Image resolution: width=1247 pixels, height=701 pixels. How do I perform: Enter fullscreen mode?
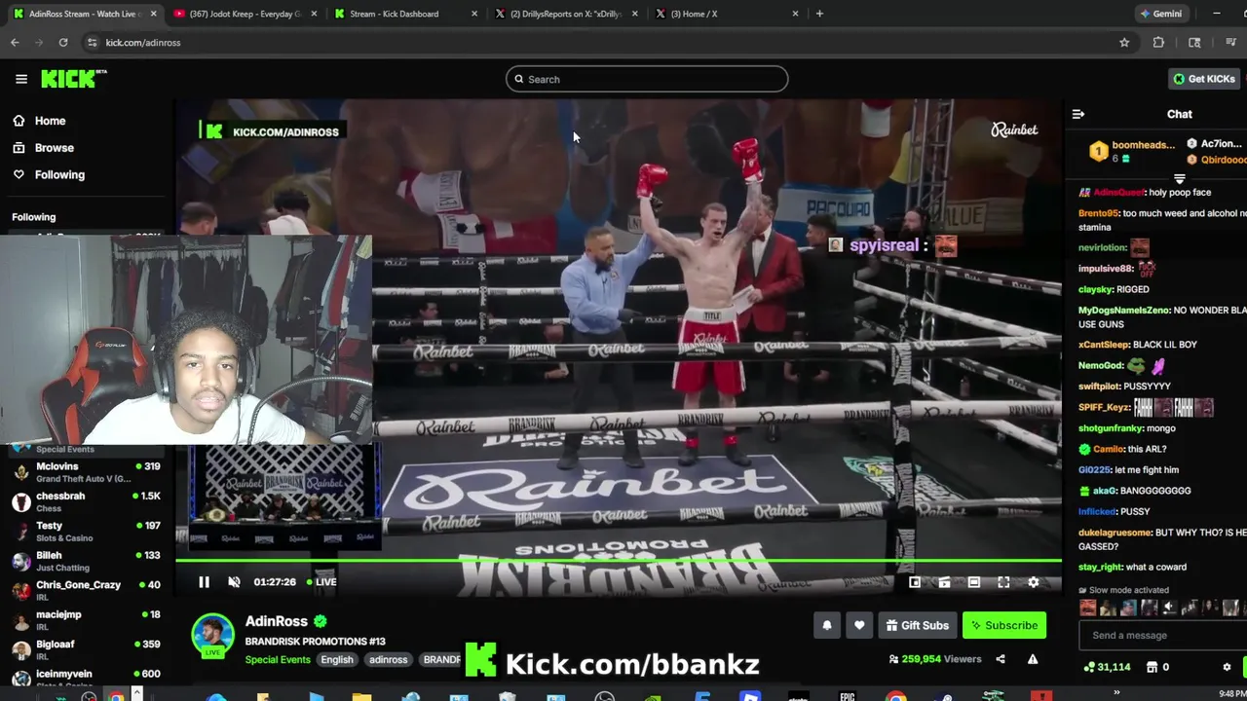(1003, 582)
